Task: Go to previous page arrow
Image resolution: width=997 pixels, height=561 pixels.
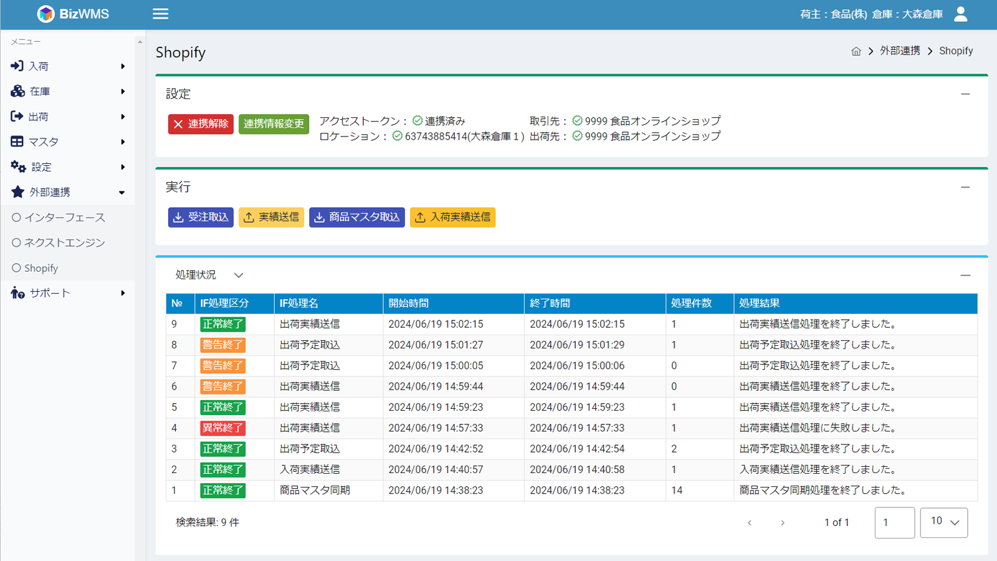Action: click(x=750, y=522)
